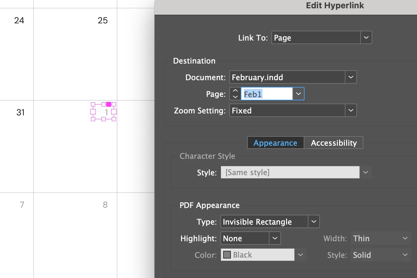Expand the Document dropdown showing February.indd
This screenshot has height=278, width=417.
tap(351, 77)
